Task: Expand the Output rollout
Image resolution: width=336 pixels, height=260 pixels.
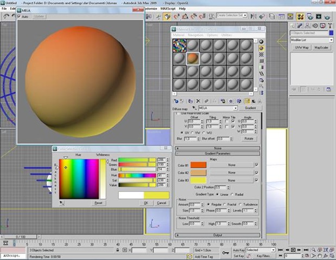Action: pos(217,235)
